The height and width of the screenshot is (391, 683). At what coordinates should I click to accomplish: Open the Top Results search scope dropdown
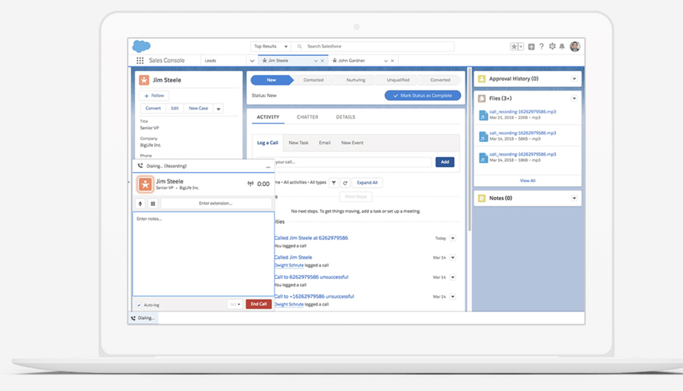pos(271,46)
